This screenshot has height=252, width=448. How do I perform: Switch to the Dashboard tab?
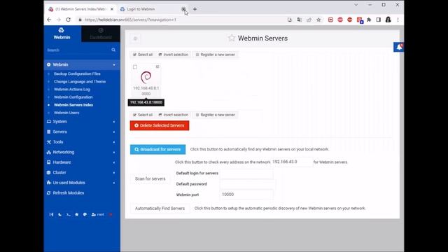[101, 34]
